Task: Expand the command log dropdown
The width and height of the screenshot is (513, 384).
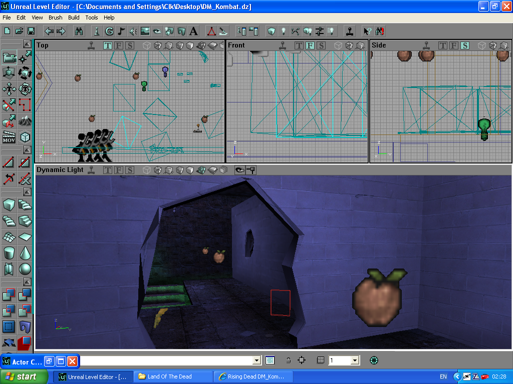Action: (x=257, y=360)
